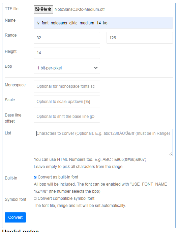The width and height of the screenshot is (179, 232).
Task: Click the NotoSansCJKtc-Medium.otf file name text
Action: (x=80, y=9)
